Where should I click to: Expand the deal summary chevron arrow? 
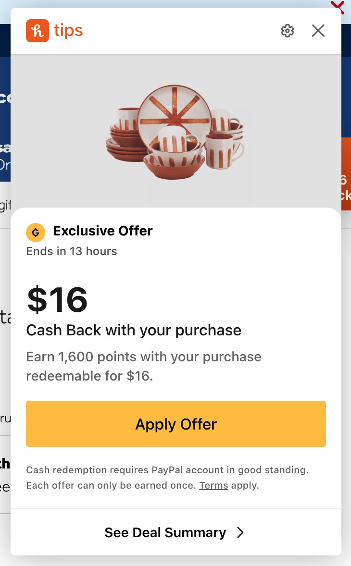(240, 532)
